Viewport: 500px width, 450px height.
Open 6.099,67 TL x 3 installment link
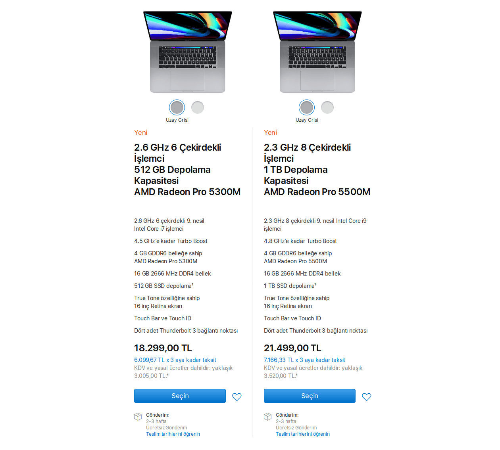(x=175, y=360)
